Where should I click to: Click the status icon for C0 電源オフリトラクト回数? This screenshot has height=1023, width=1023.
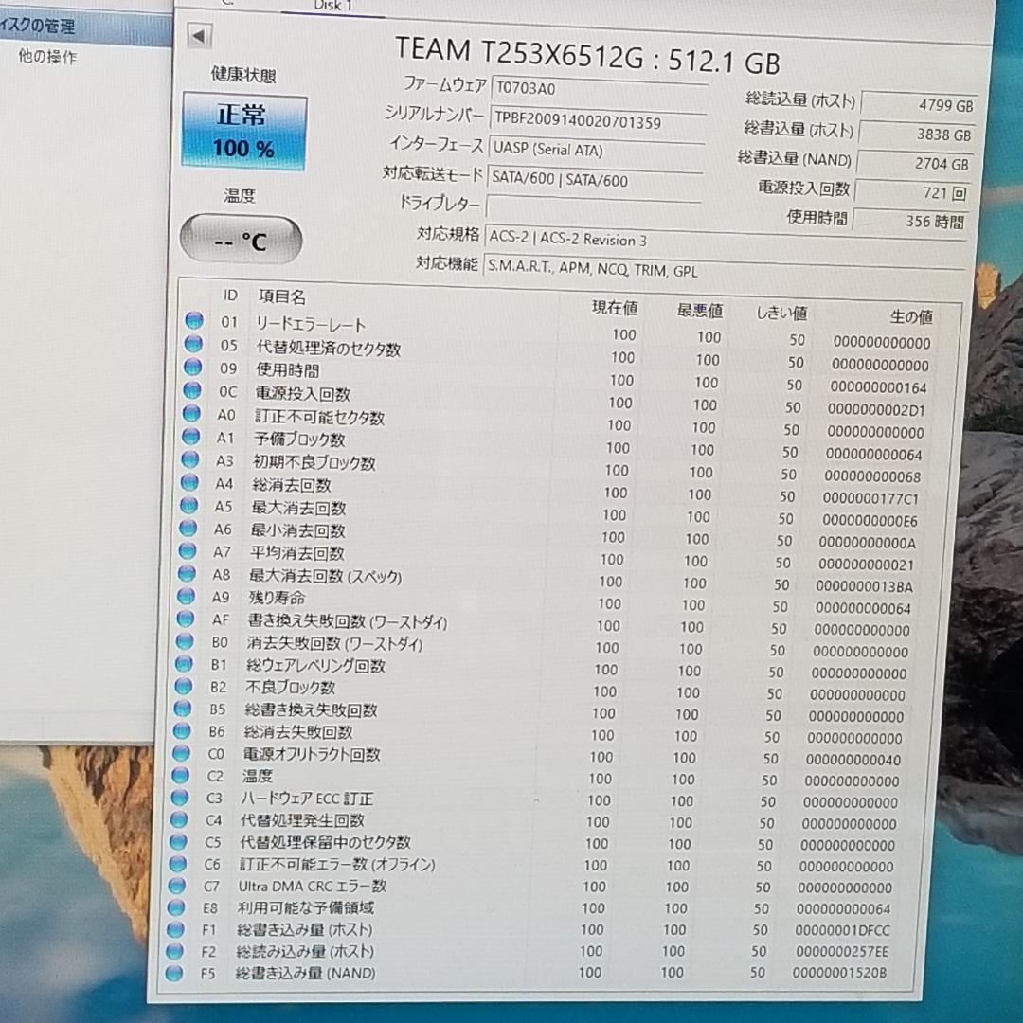click(x=181, y=753)
